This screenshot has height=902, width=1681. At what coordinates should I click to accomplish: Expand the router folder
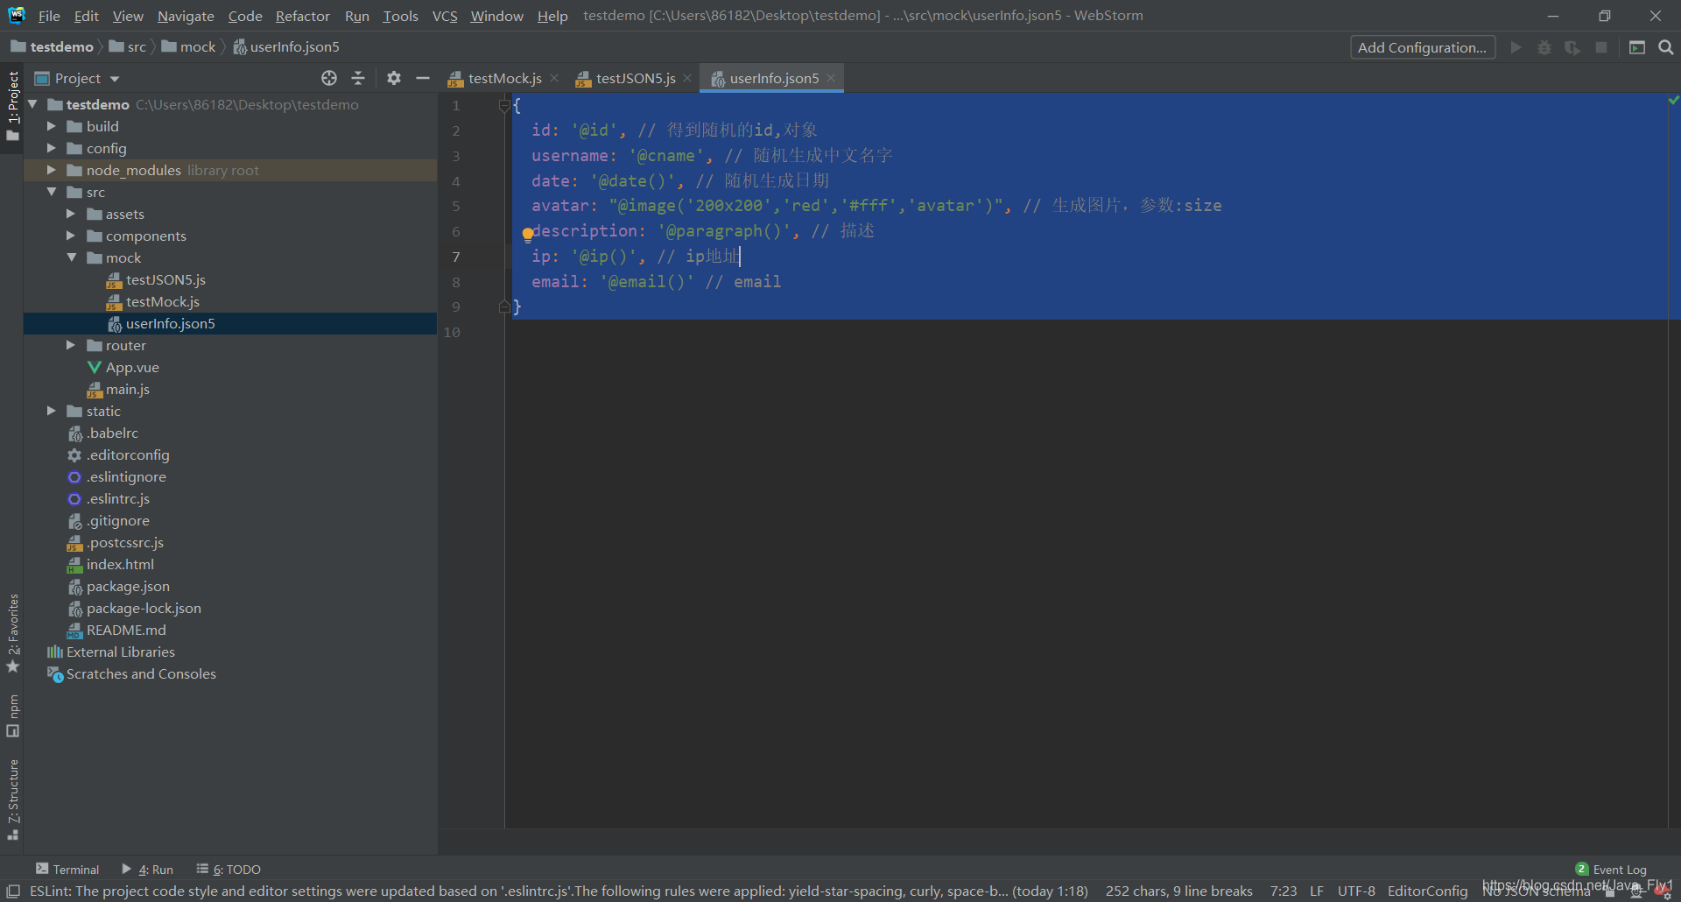coord(71,345)
